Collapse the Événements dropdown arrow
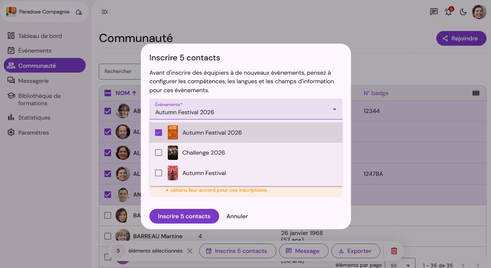This screenshot has height=268, width=491. tap(335, 109)
